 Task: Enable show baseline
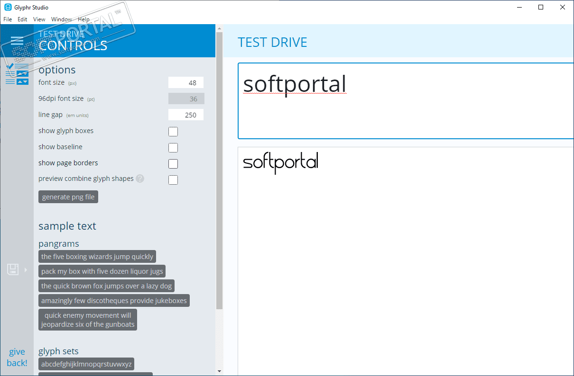pos(173,148)
